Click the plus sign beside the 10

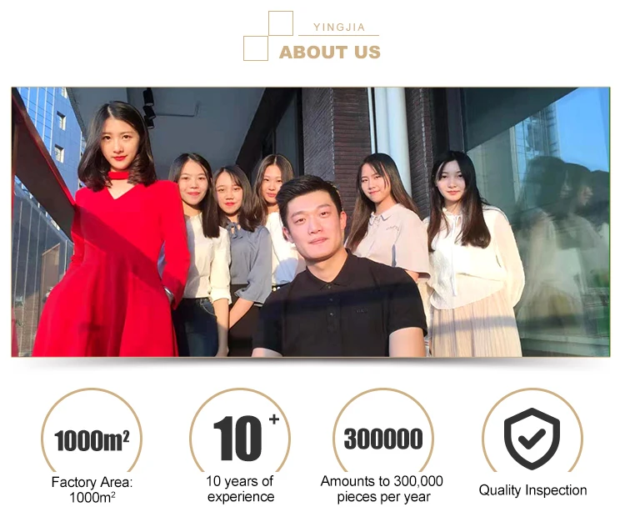[x=274, y=419]
